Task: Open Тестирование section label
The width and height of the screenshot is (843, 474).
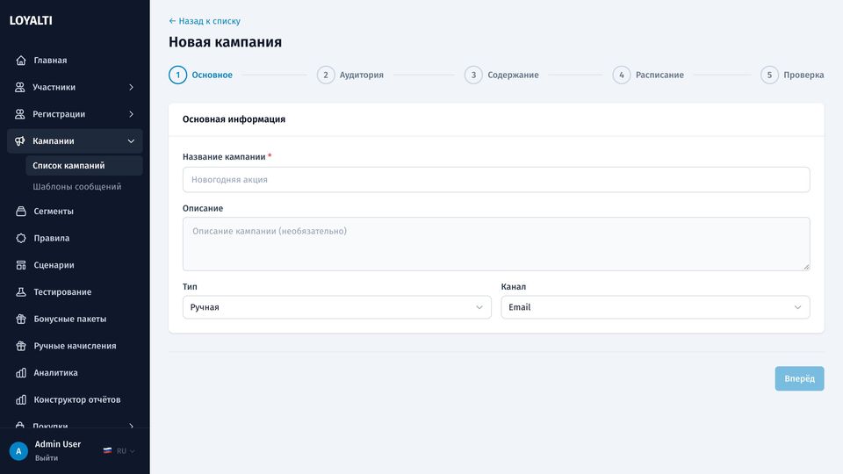Action: [62, 291]
